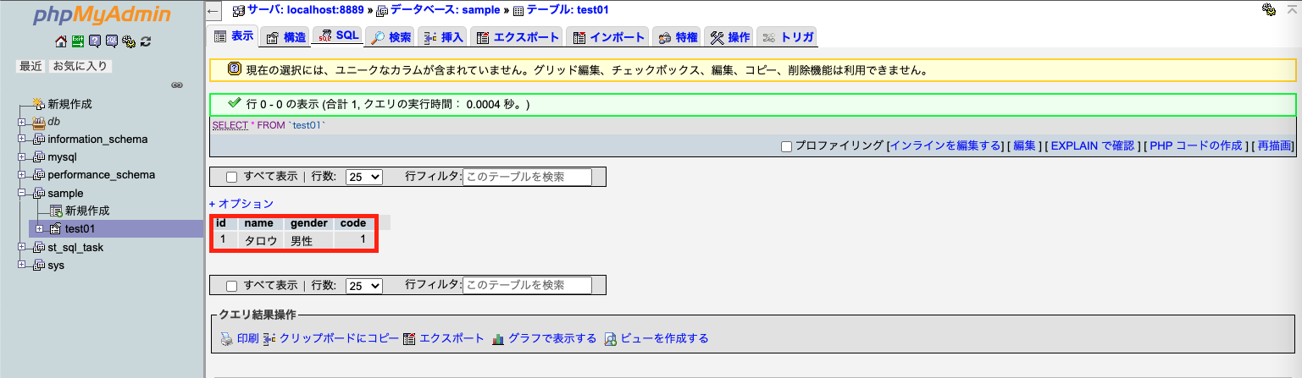Click インラインを編集する link

pos(945,146)
